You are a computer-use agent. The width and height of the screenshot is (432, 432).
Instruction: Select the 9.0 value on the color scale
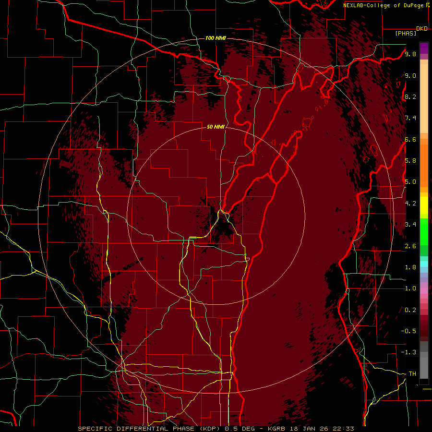pos(410,75)
